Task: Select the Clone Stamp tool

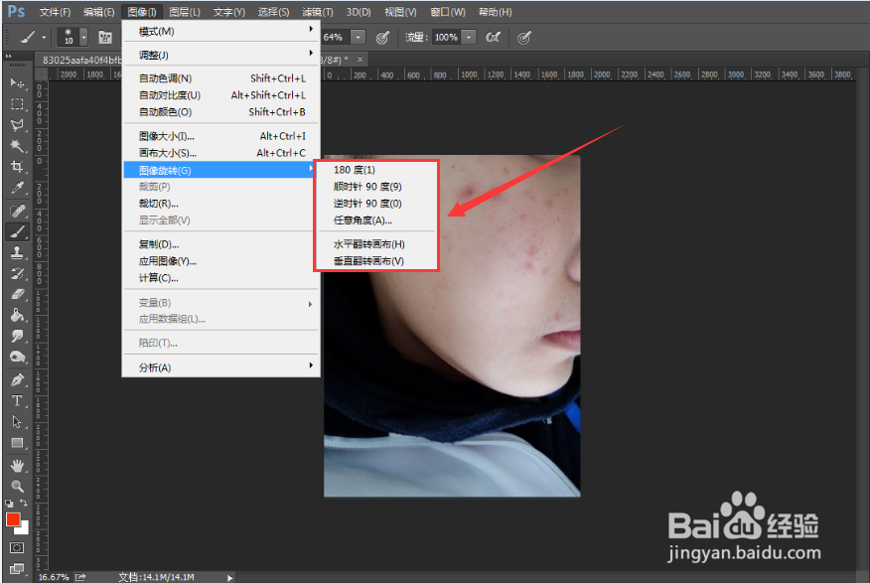Action: click(17, 253)
